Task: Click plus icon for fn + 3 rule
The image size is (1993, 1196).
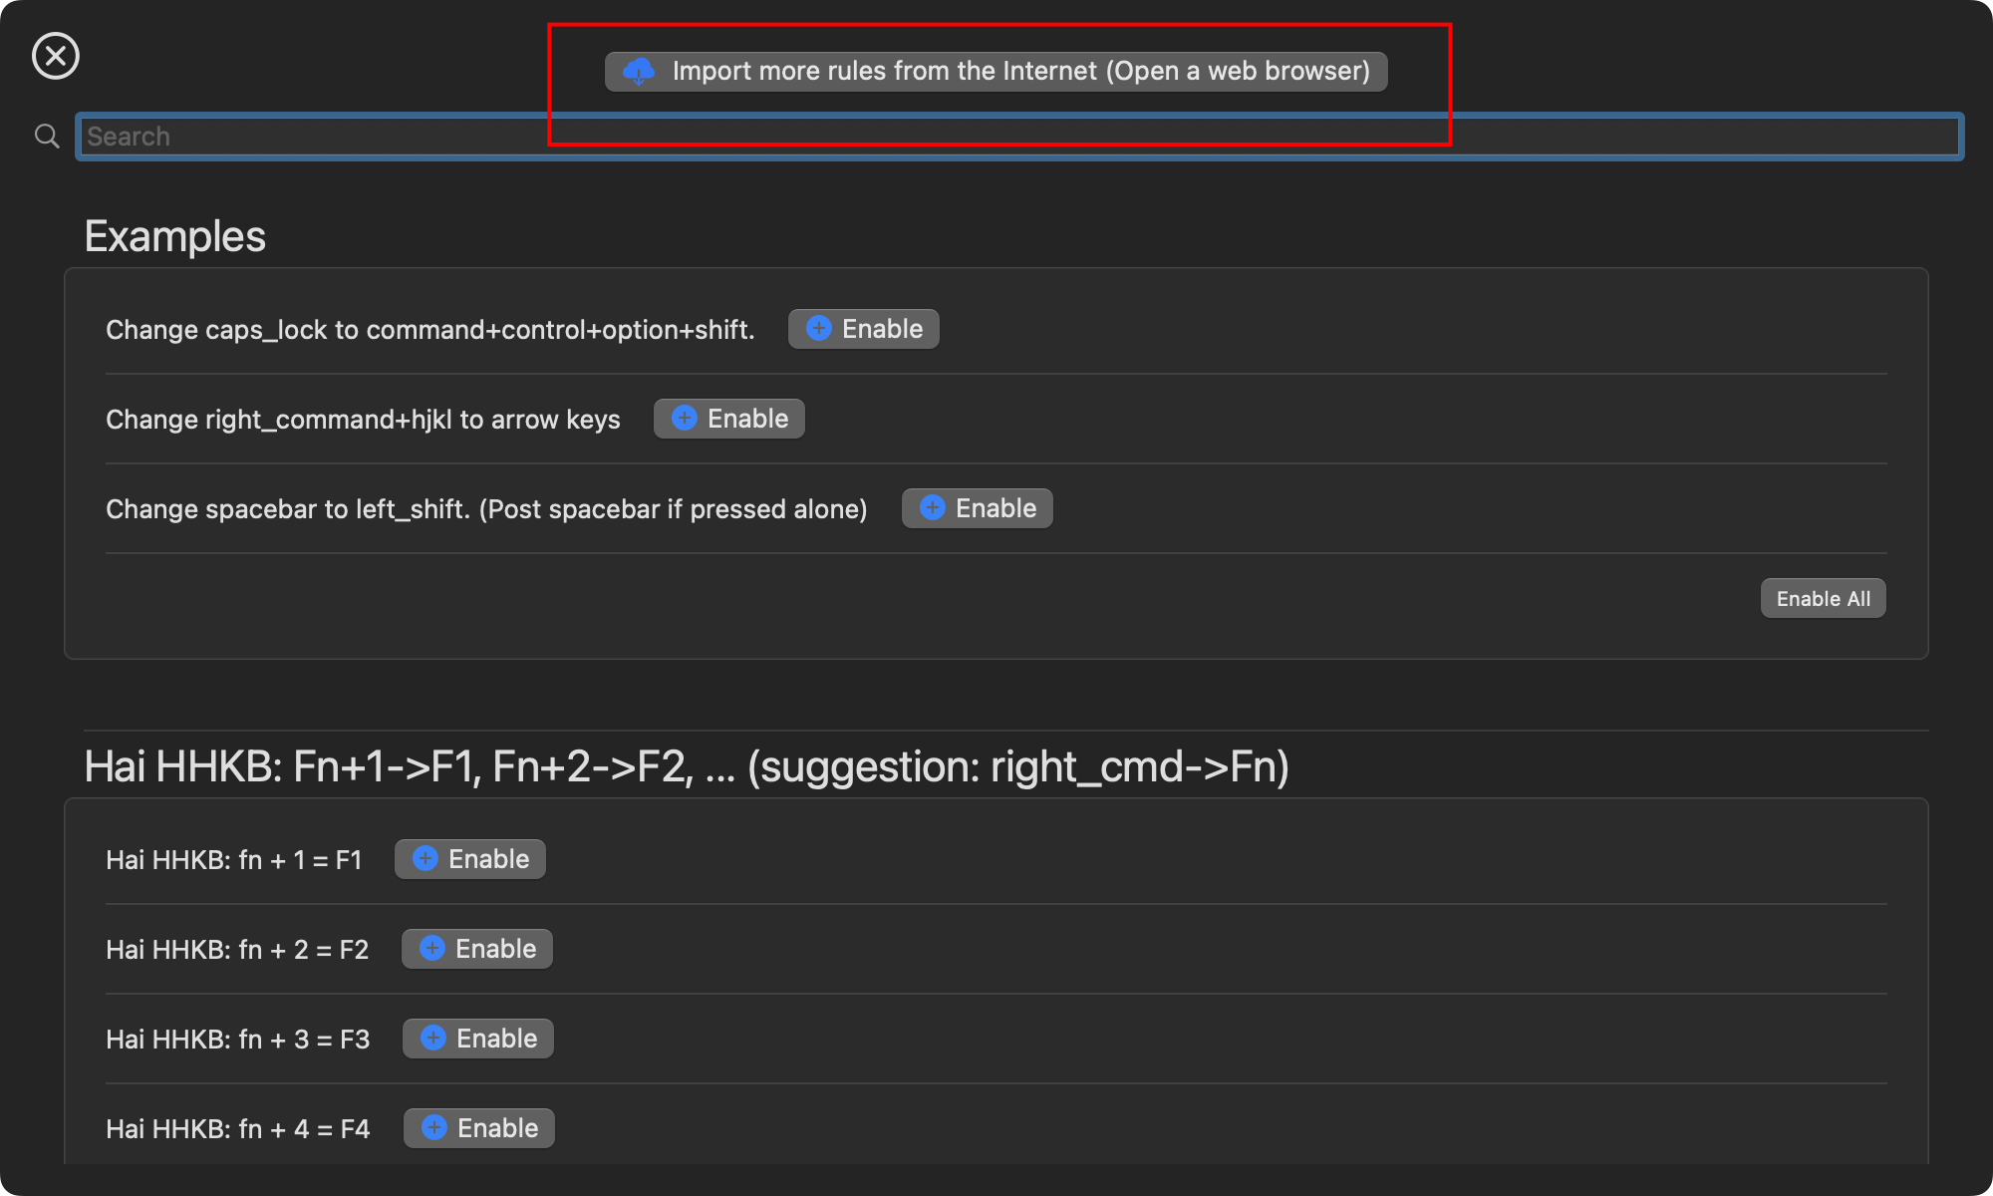Action: point(433,1039)
